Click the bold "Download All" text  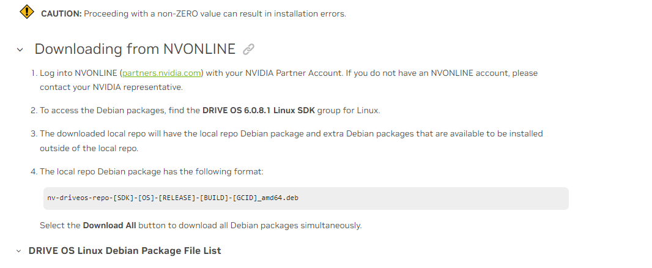[x=109, y=225]
